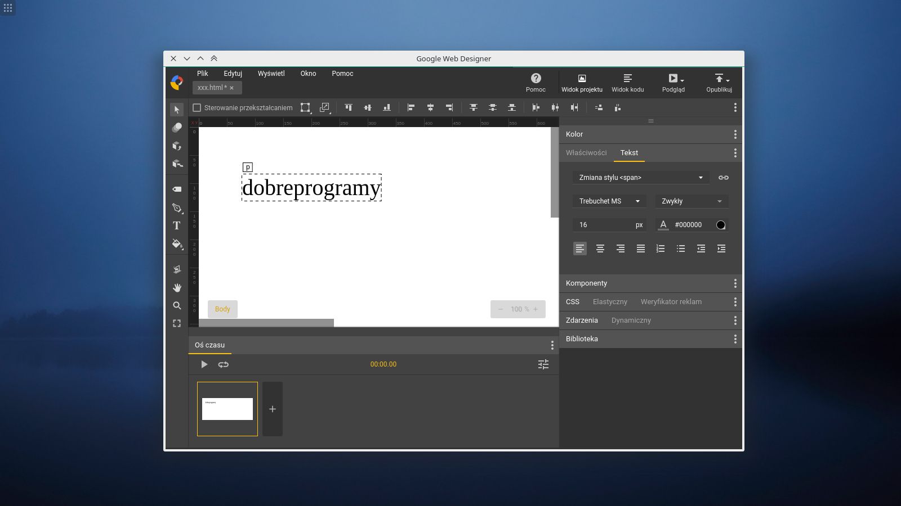Switch to Widok kodu view

click(627, 83)
